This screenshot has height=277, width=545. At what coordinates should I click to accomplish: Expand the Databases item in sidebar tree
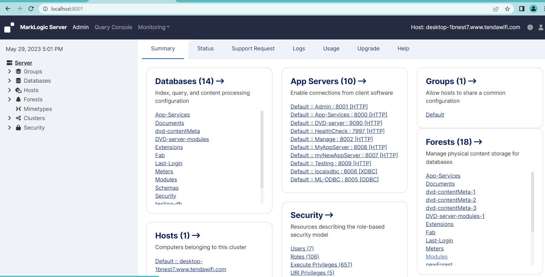tap(9, 81)
